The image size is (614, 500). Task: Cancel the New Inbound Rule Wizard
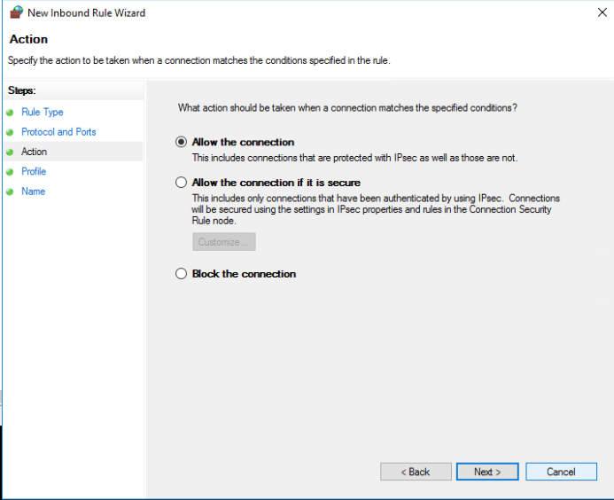tap(561, 472)
